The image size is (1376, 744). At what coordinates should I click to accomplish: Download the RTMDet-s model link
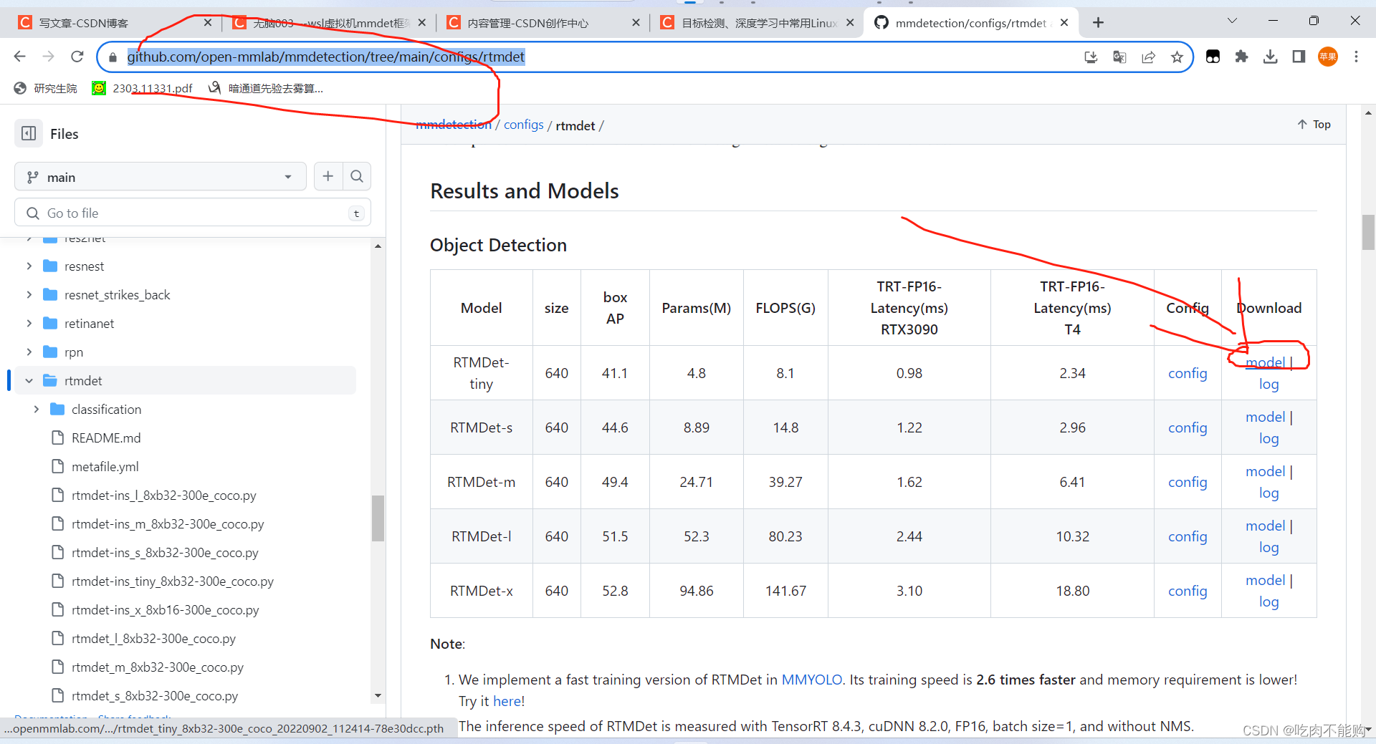1265,417
